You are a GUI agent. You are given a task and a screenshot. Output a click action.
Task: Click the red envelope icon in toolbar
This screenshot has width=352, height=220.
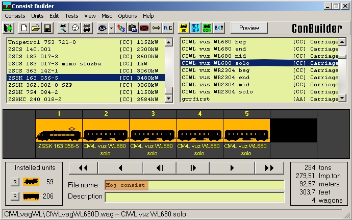pos(144,28)
